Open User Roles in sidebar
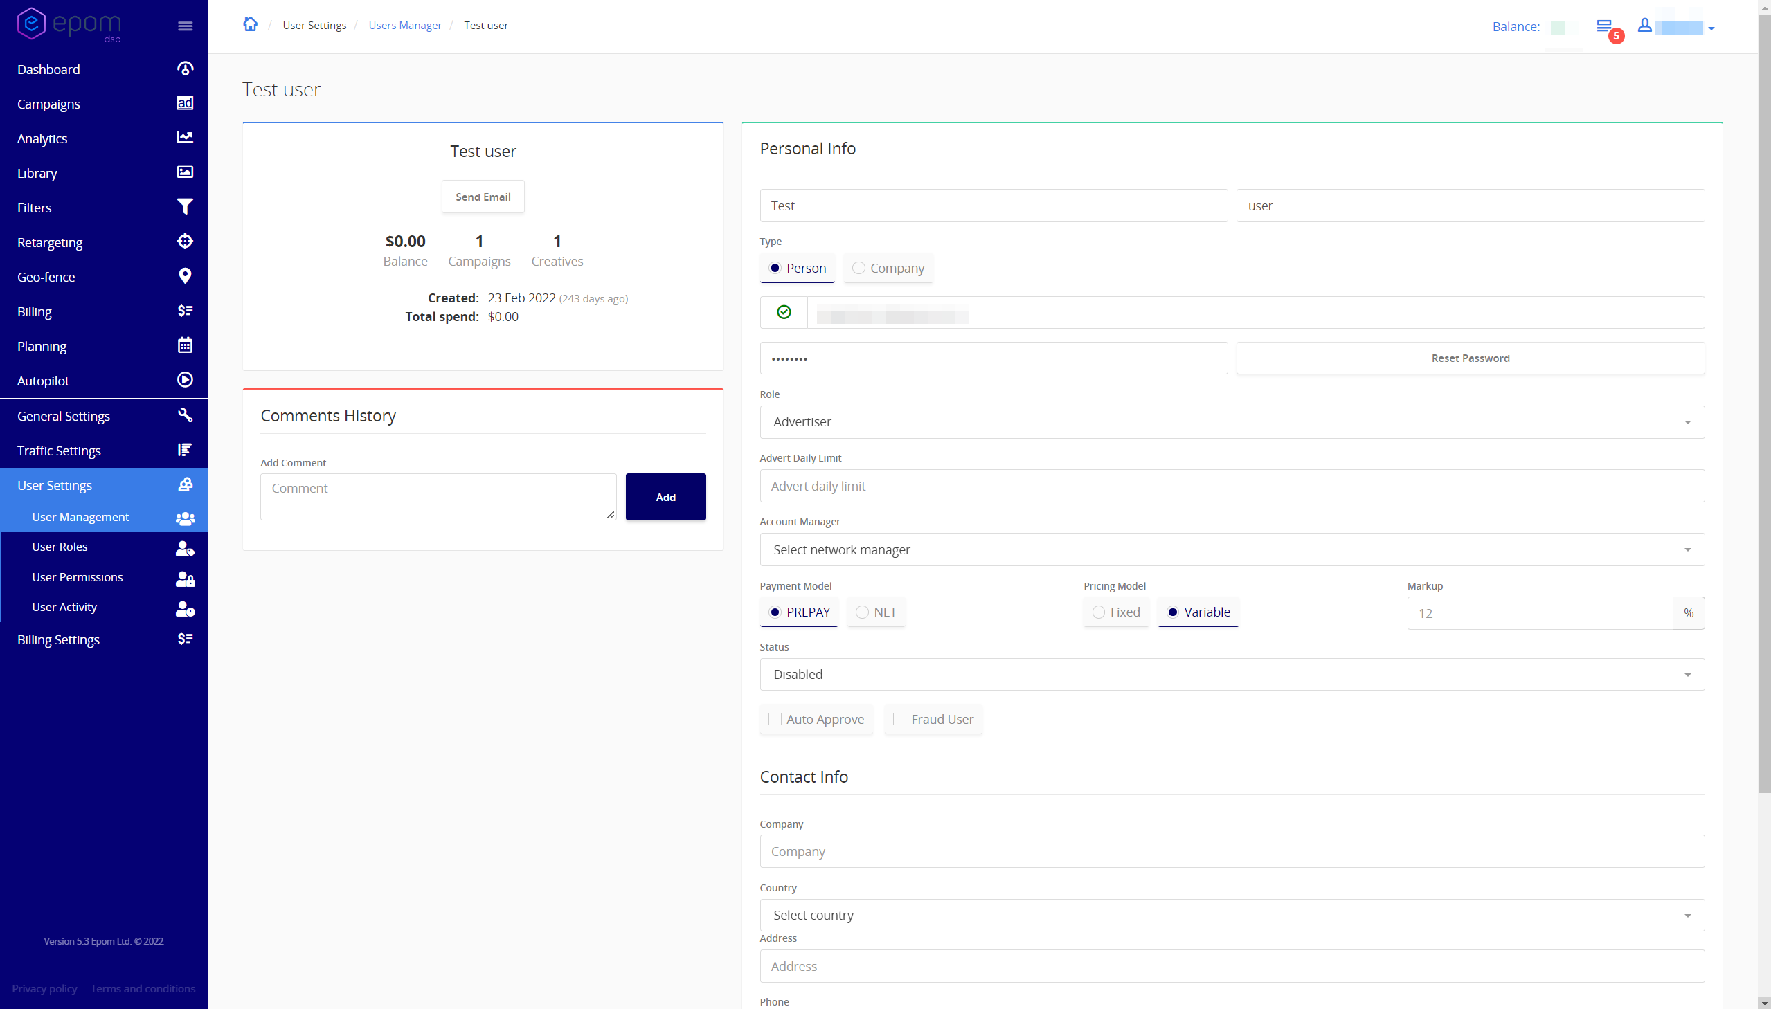Screen dimensions: 1771x1009 [x=60, y=547]
